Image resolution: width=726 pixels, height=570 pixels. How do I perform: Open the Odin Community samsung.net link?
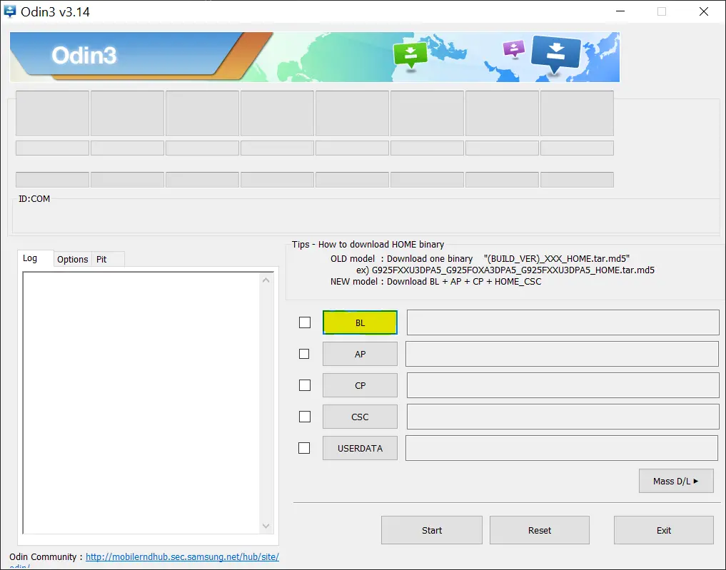pyautogui.click(x=182, y=556)
